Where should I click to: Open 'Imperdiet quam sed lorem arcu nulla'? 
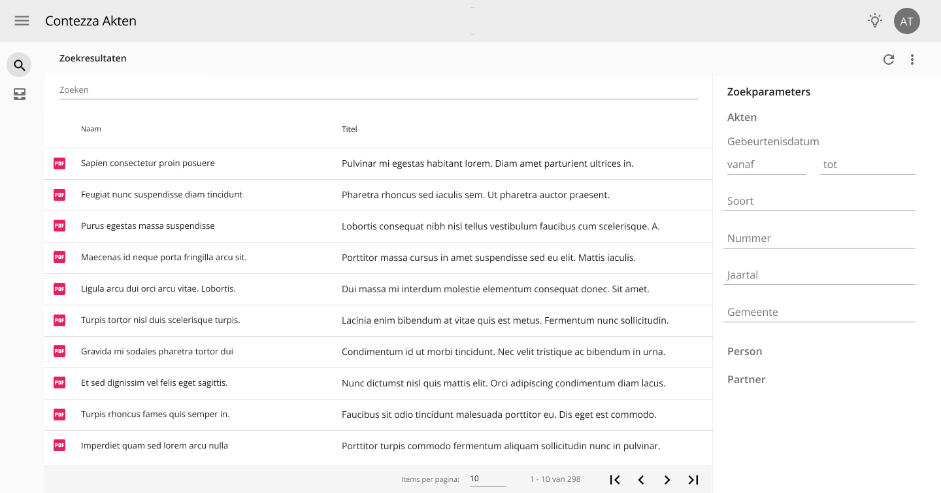tap(154, 445)
